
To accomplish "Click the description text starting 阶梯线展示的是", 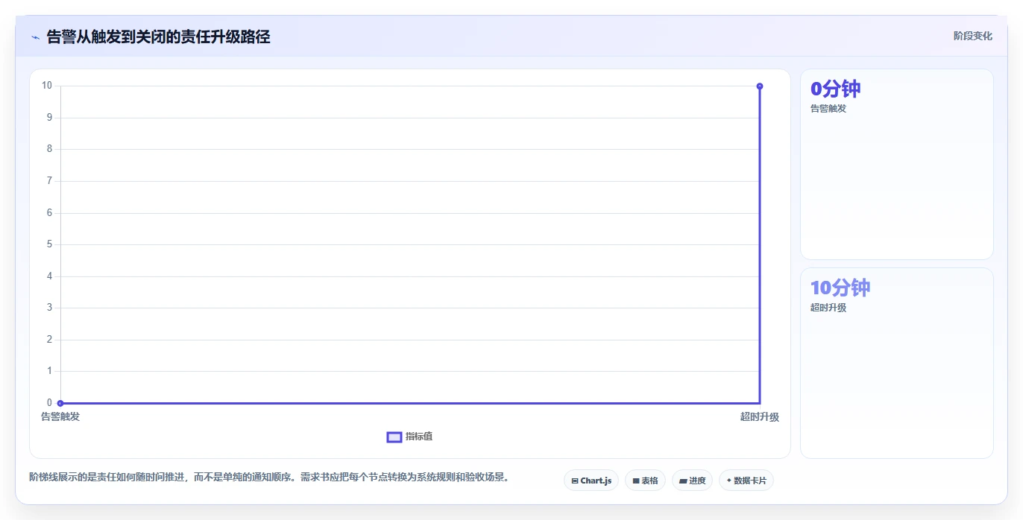I will (x=269, y=477).
